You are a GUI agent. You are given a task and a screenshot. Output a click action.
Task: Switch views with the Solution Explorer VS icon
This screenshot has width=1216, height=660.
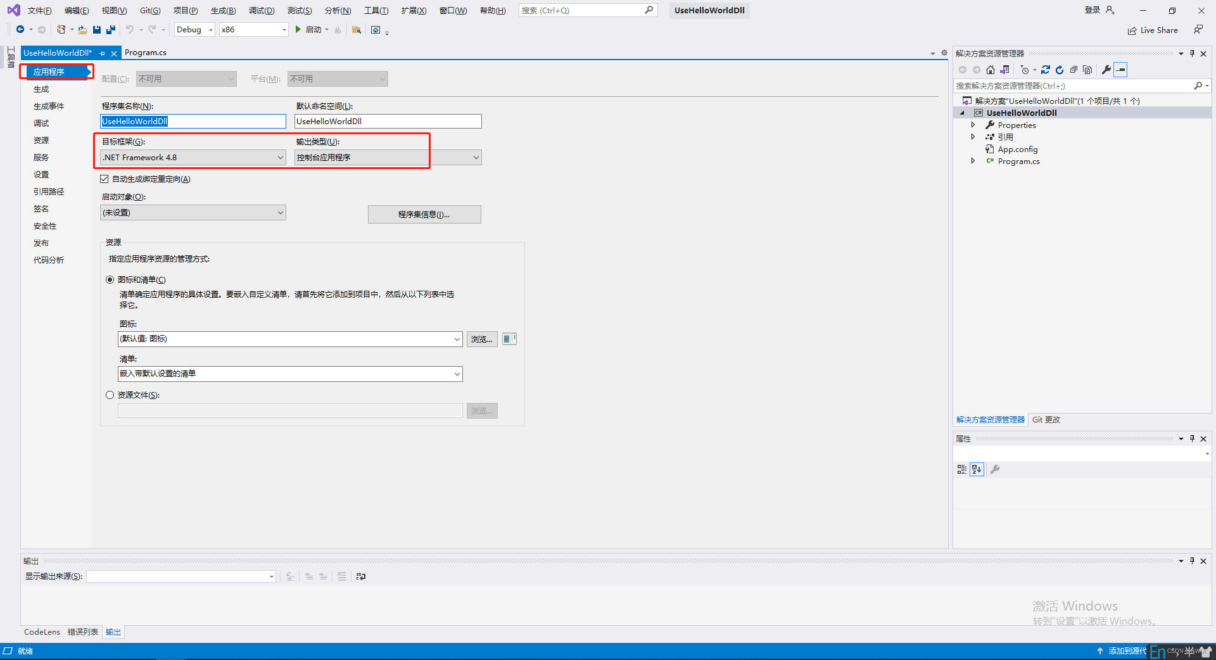coord(1005,70)
